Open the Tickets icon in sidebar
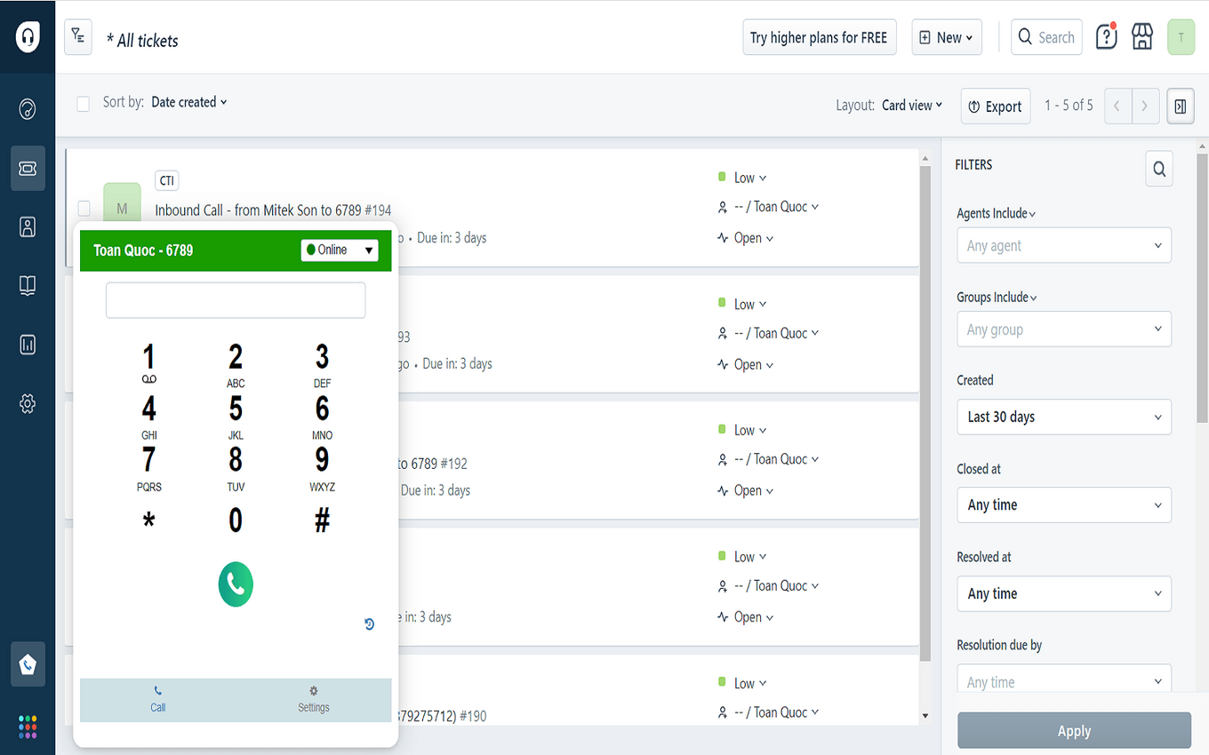The width and height of the screenshot is (1209, 755). [x=28, y=168]
